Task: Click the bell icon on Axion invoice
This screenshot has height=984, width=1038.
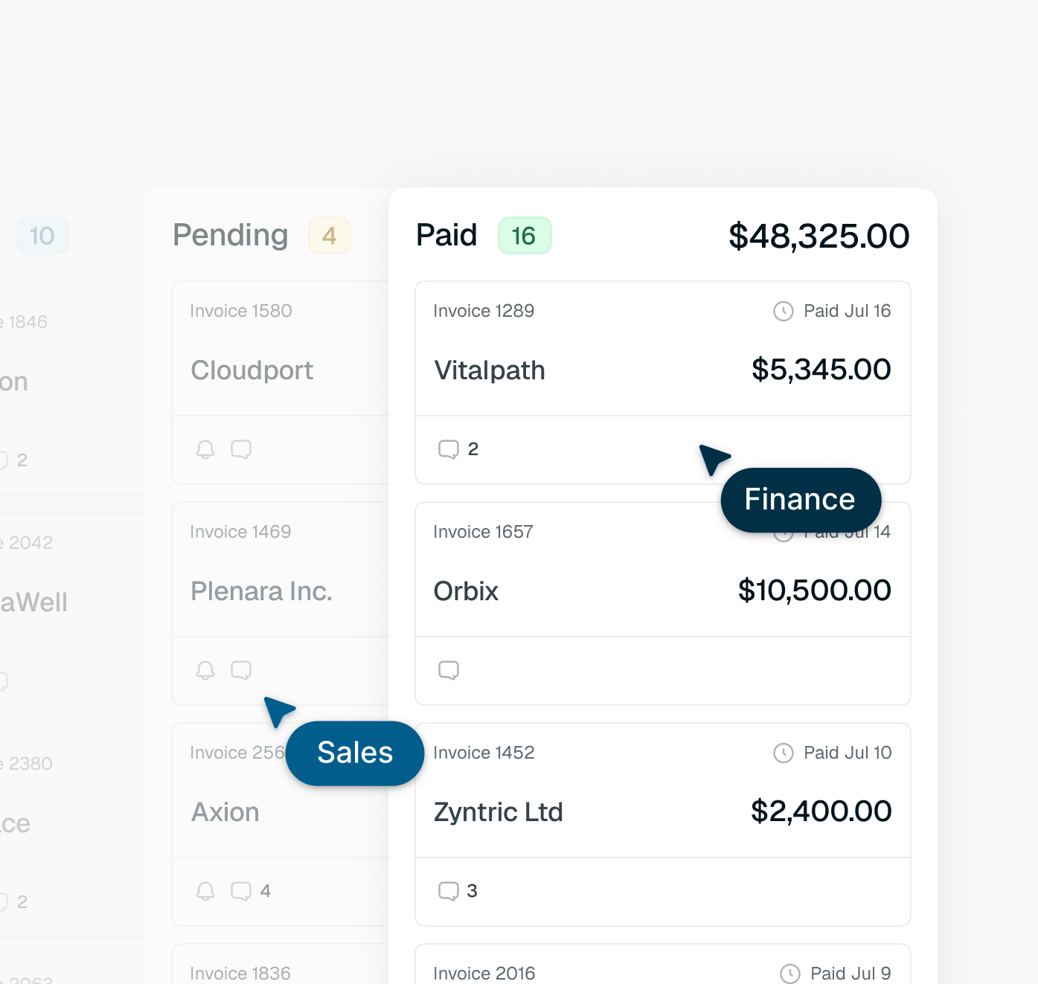Action: click(x=205, y=891)
